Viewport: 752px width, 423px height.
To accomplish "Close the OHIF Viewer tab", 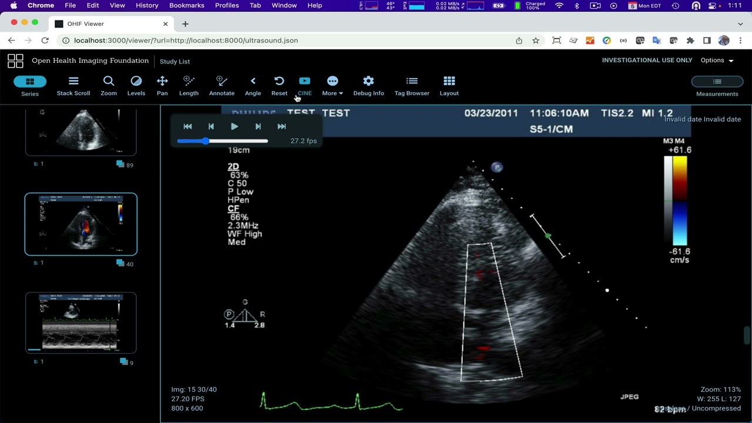I will (165, 24).
